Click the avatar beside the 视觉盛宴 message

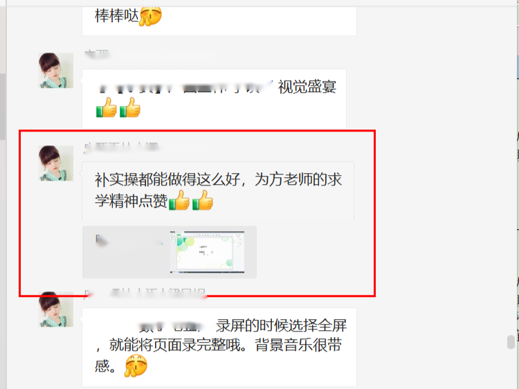point(55,70)
